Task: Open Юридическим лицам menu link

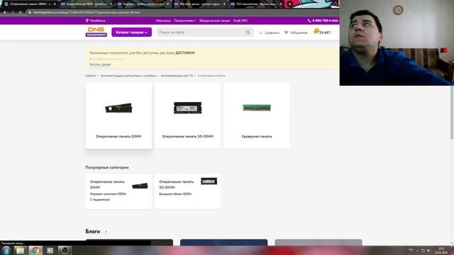Action: pos(214,21)
